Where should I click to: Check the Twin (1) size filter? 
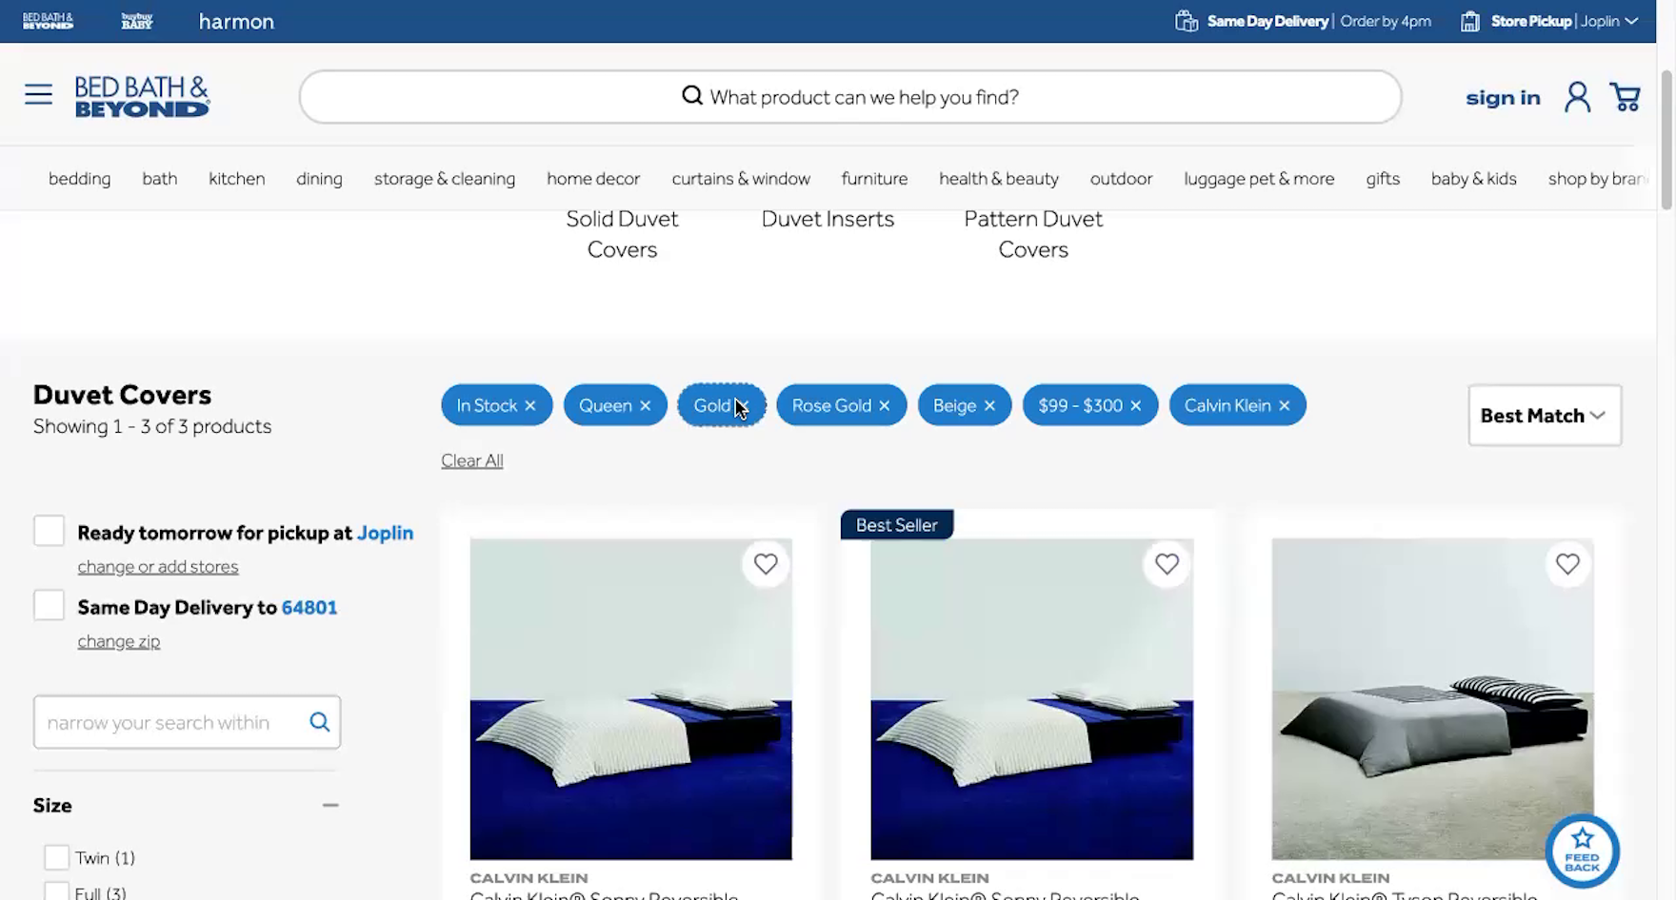coord(56,857)
